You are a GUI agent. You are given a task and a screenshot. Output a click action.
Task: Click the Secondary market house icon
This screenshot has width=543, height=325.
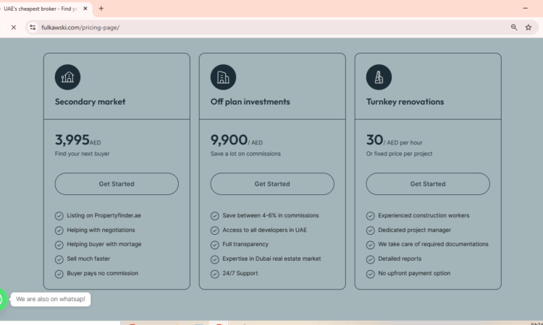click(68, 77)
